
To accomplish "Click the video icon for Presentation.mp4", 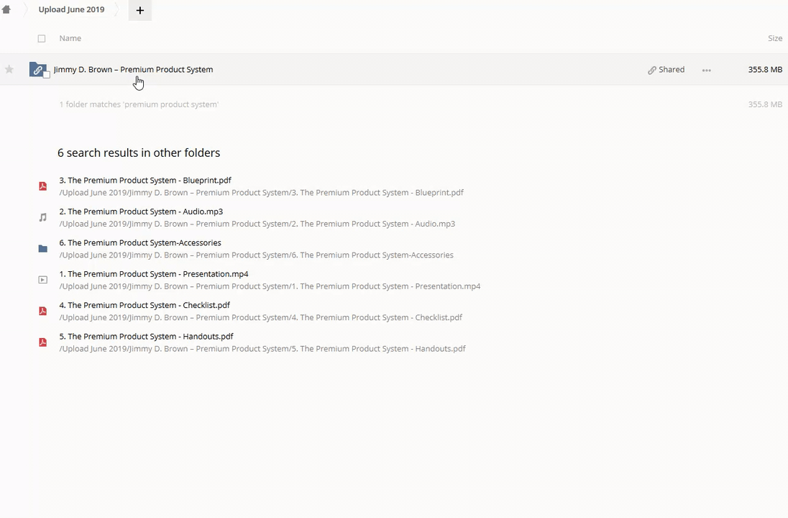I will [x=42, y=280].
